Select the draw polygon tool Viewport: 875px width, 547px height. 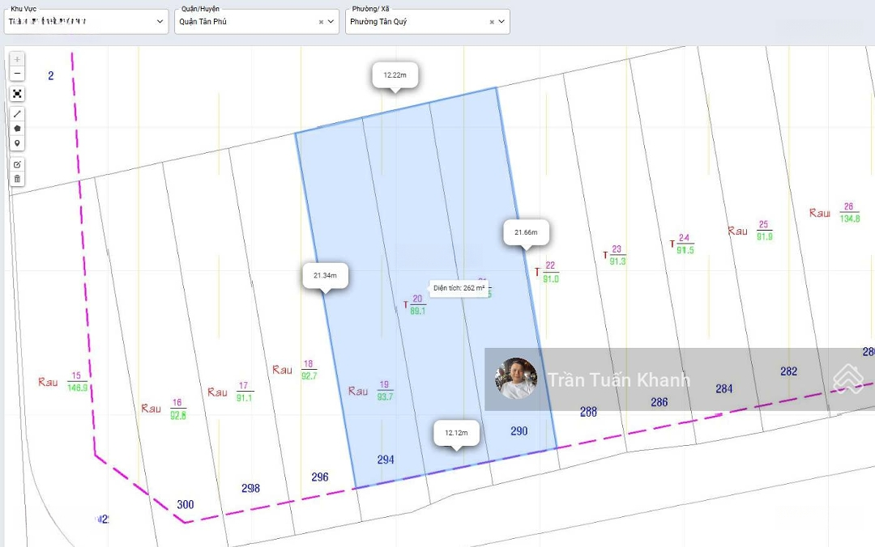17,129
